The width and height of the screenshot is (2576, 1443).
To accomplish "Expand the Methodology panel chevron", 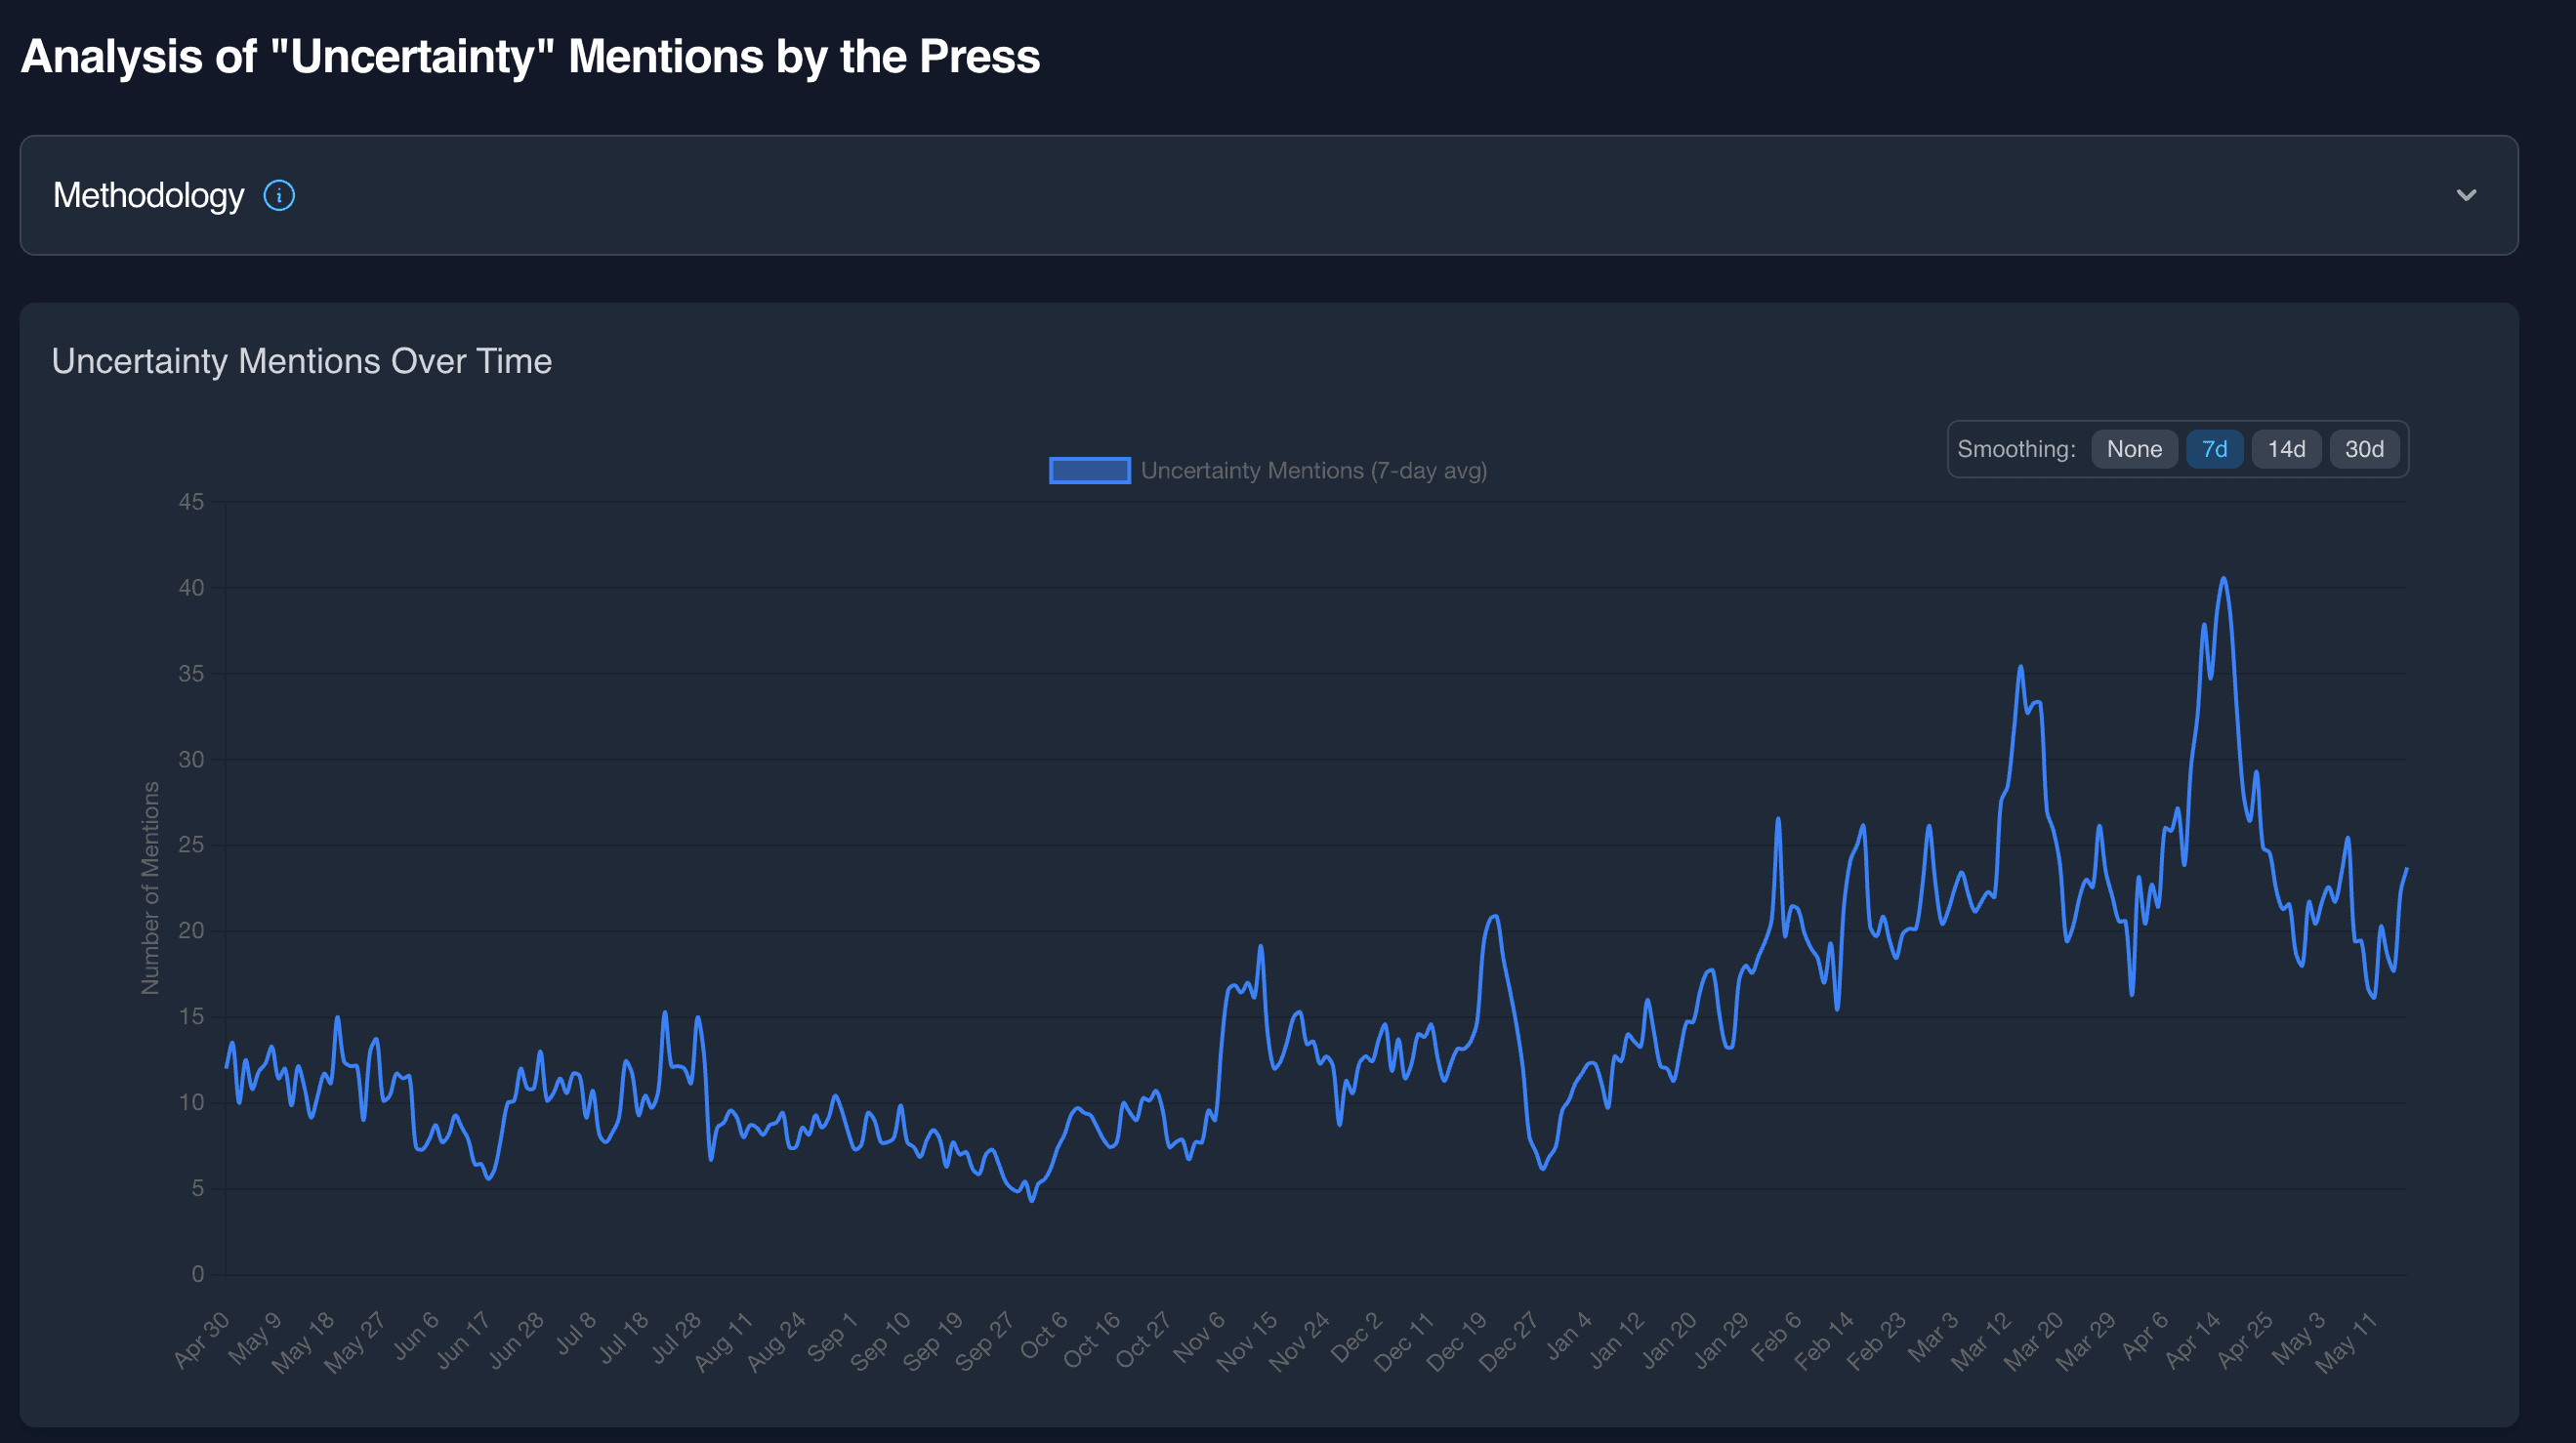I will coord(2466,195).
